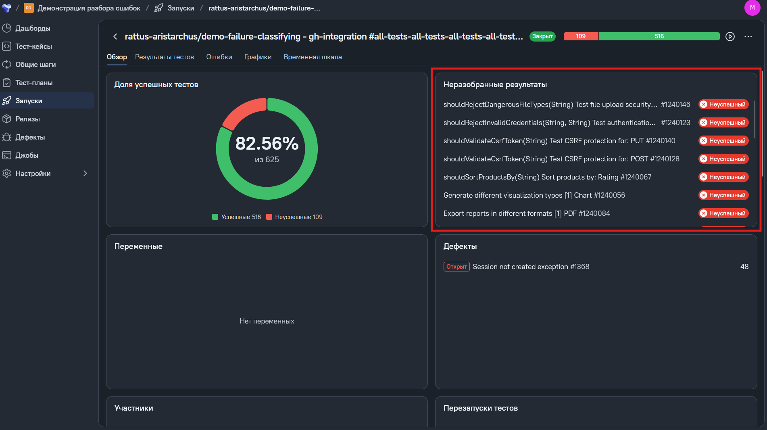
Task: Switch to the Ошибки tab
Action: [219, 57]
